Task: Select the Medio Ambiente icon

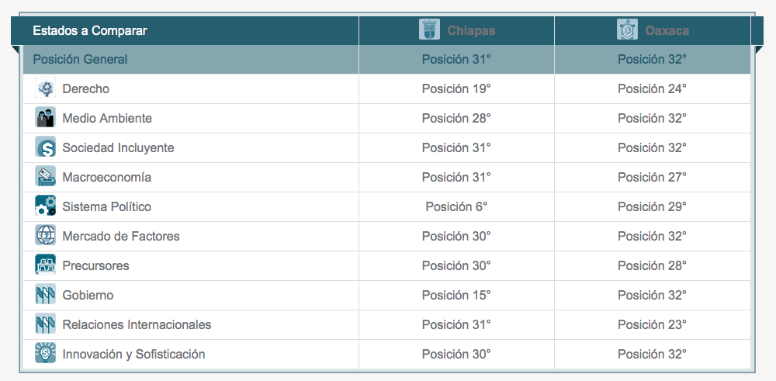Action: click(x=45, y=118)
